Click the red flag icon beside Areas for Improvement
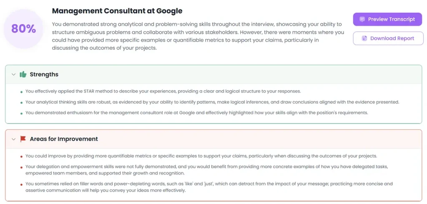The height and width of the screenshot is (204, 427). (23, 139)
